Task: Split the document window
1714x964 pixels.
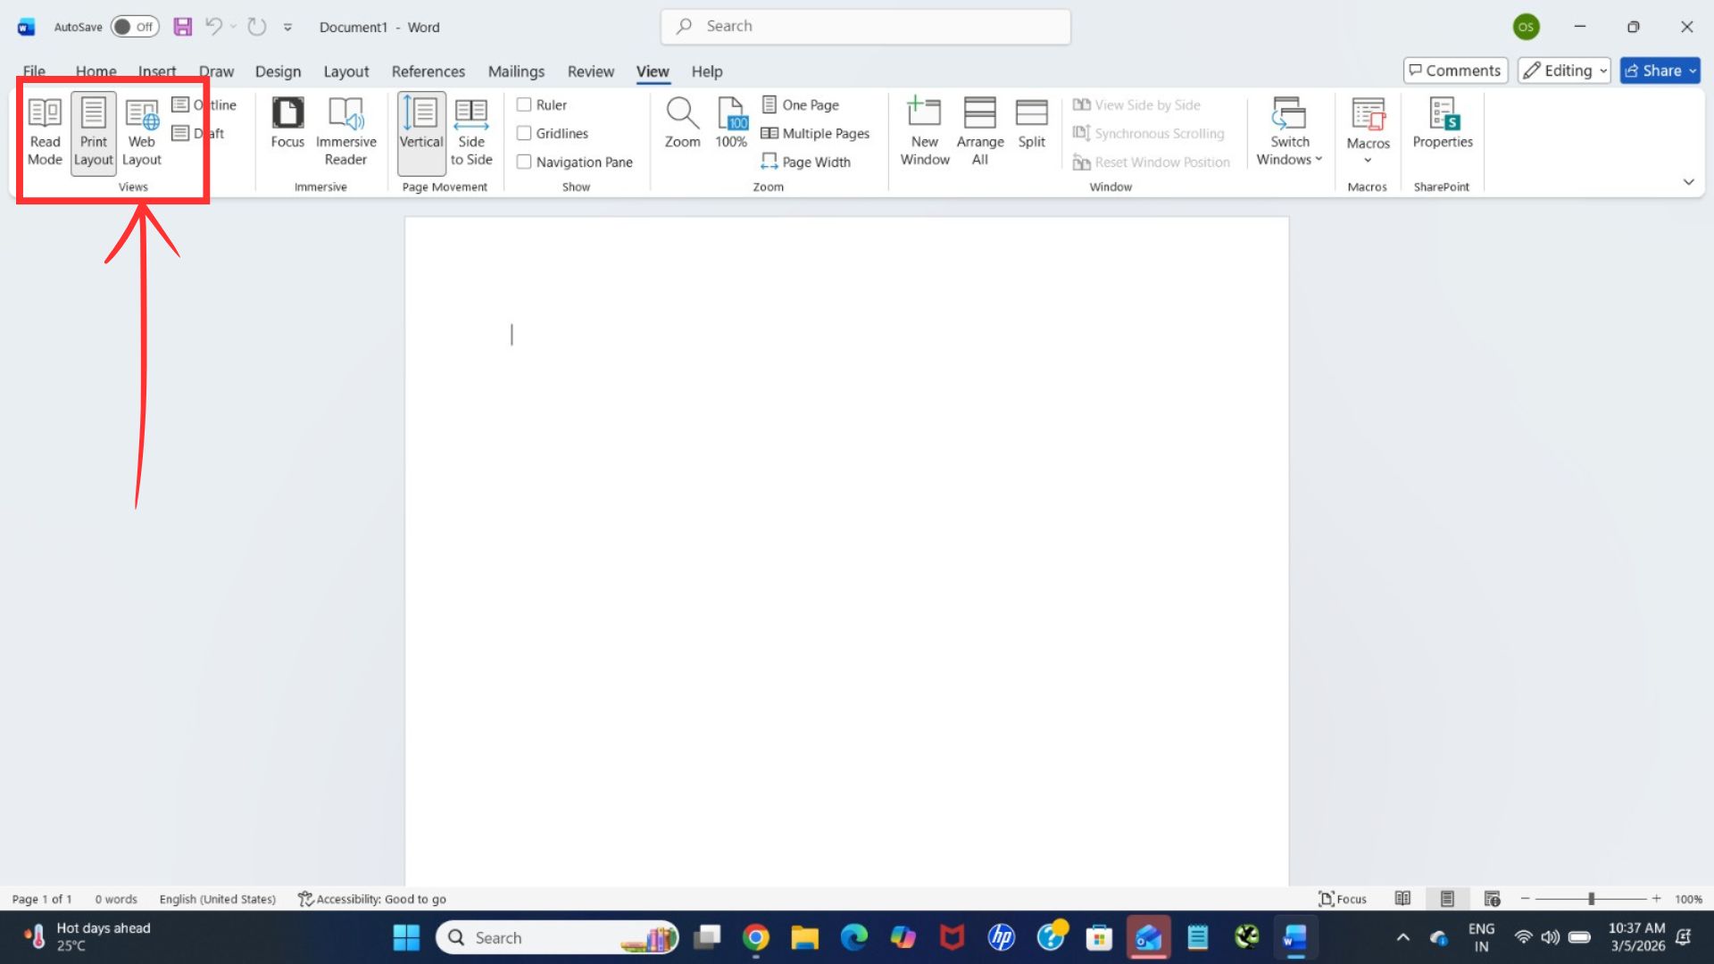Action: point(1031,125)
